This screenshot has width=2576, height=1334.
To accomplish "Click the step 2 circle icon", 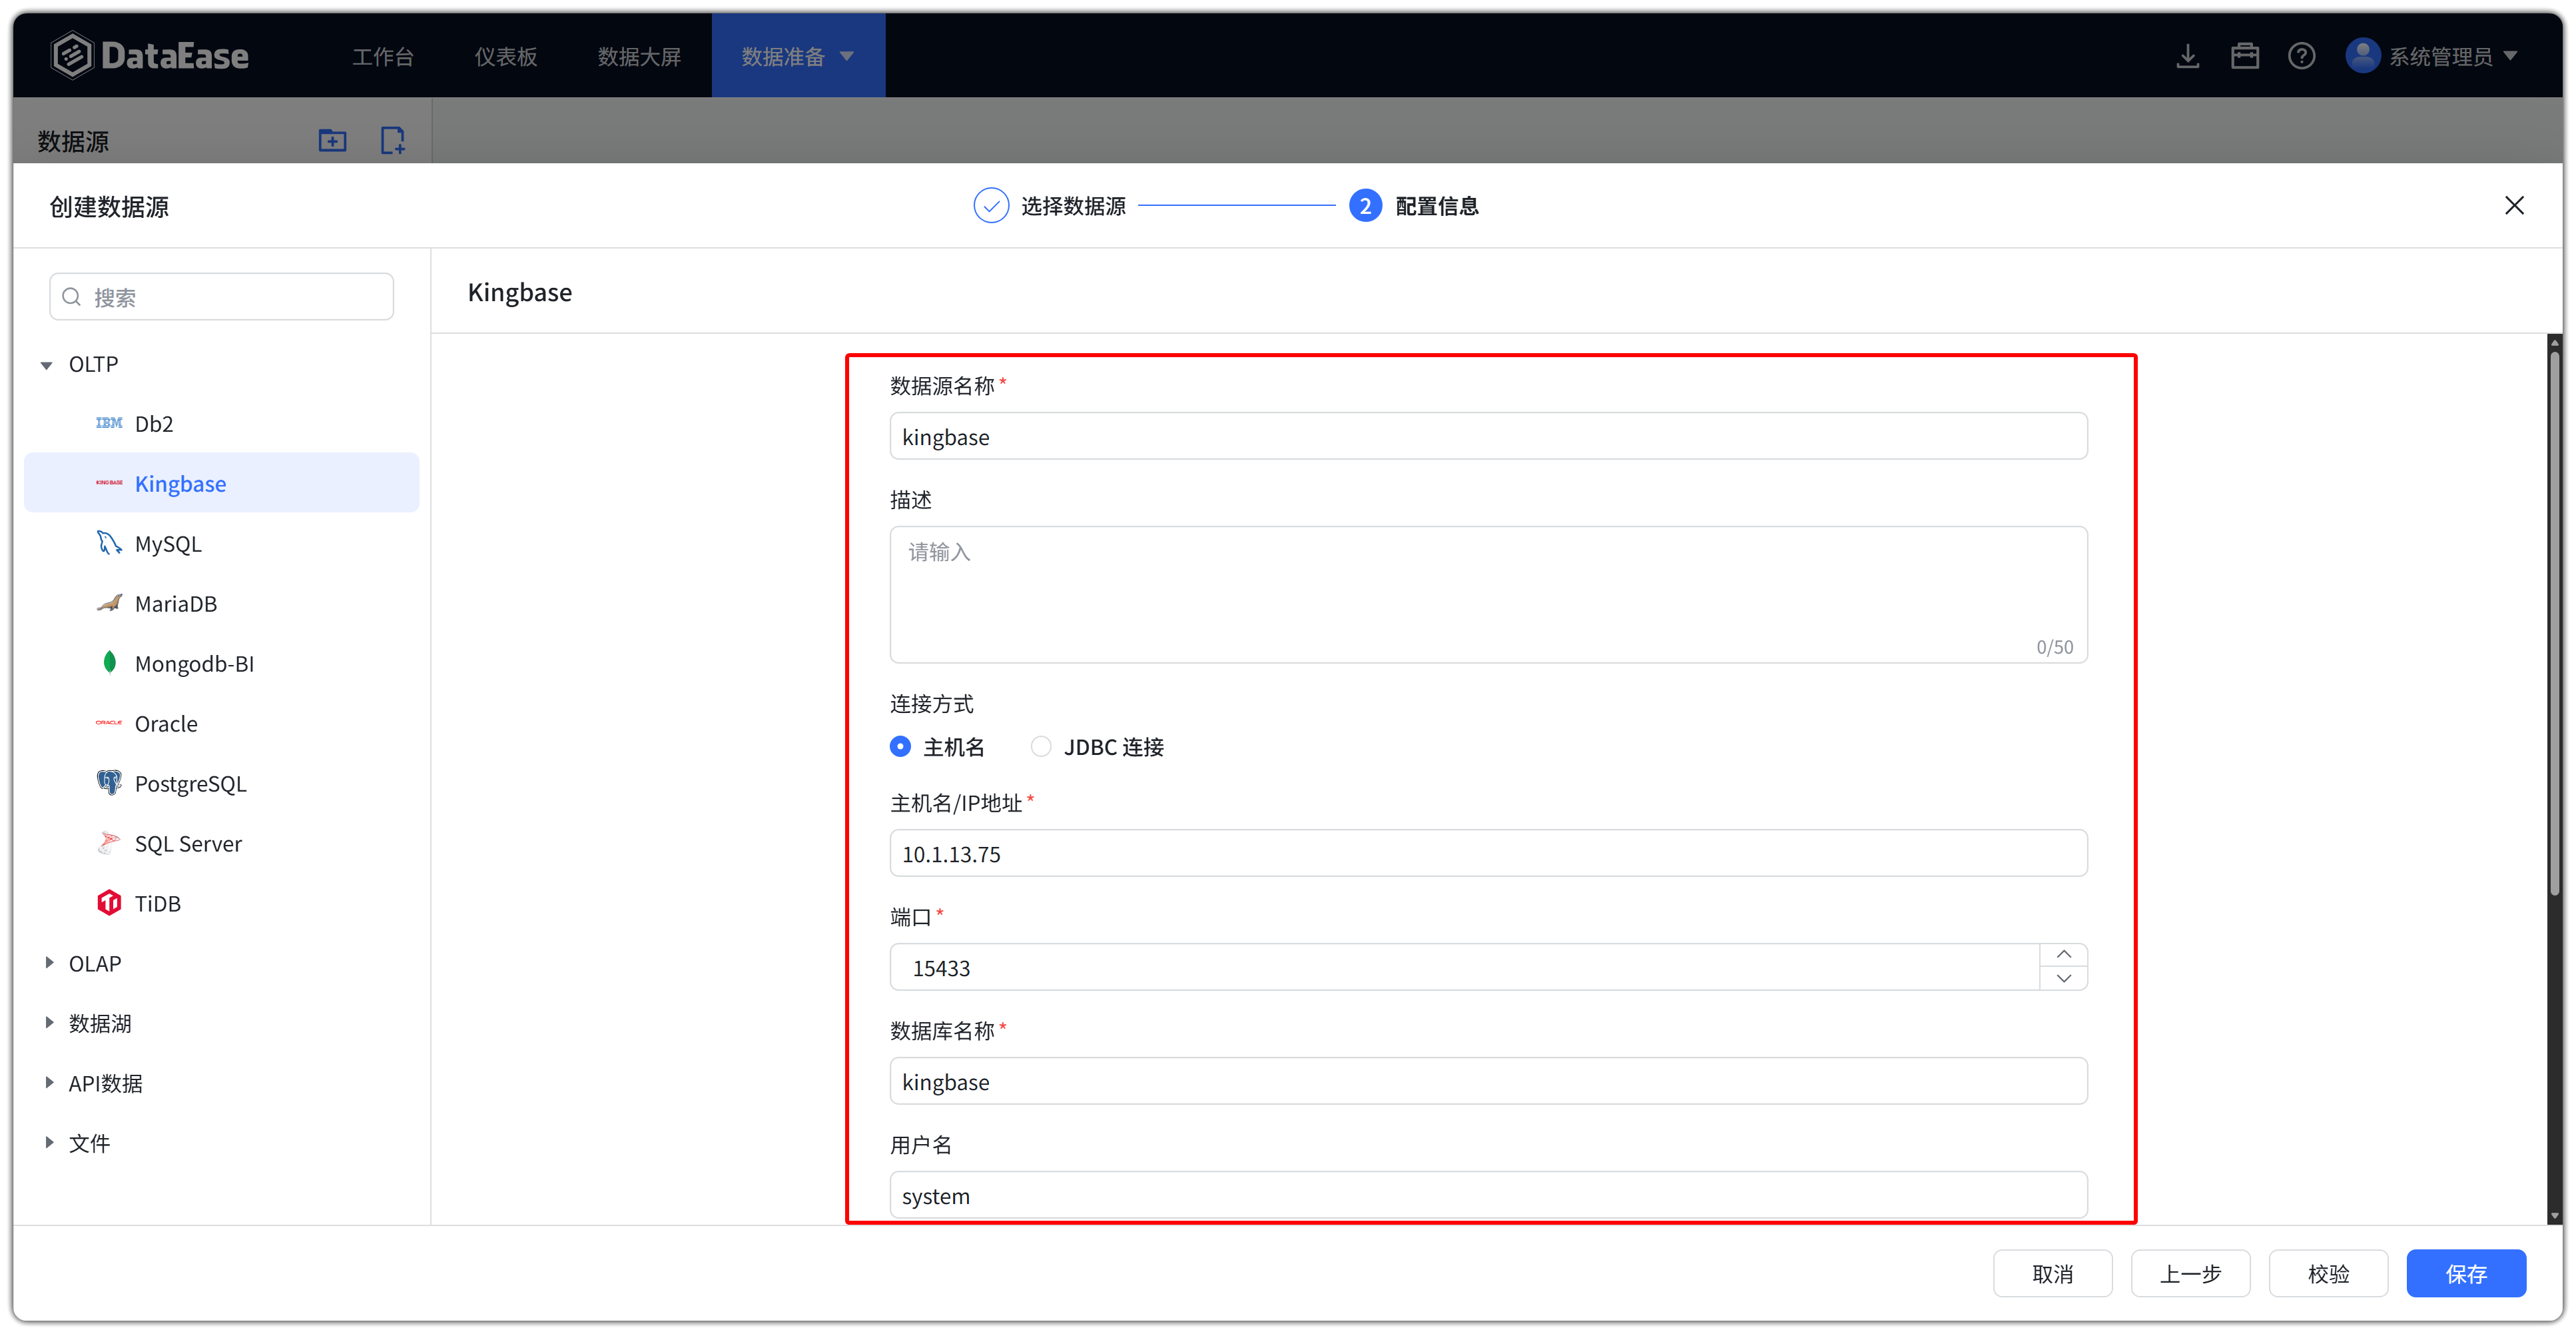I will coord(1365,206).
